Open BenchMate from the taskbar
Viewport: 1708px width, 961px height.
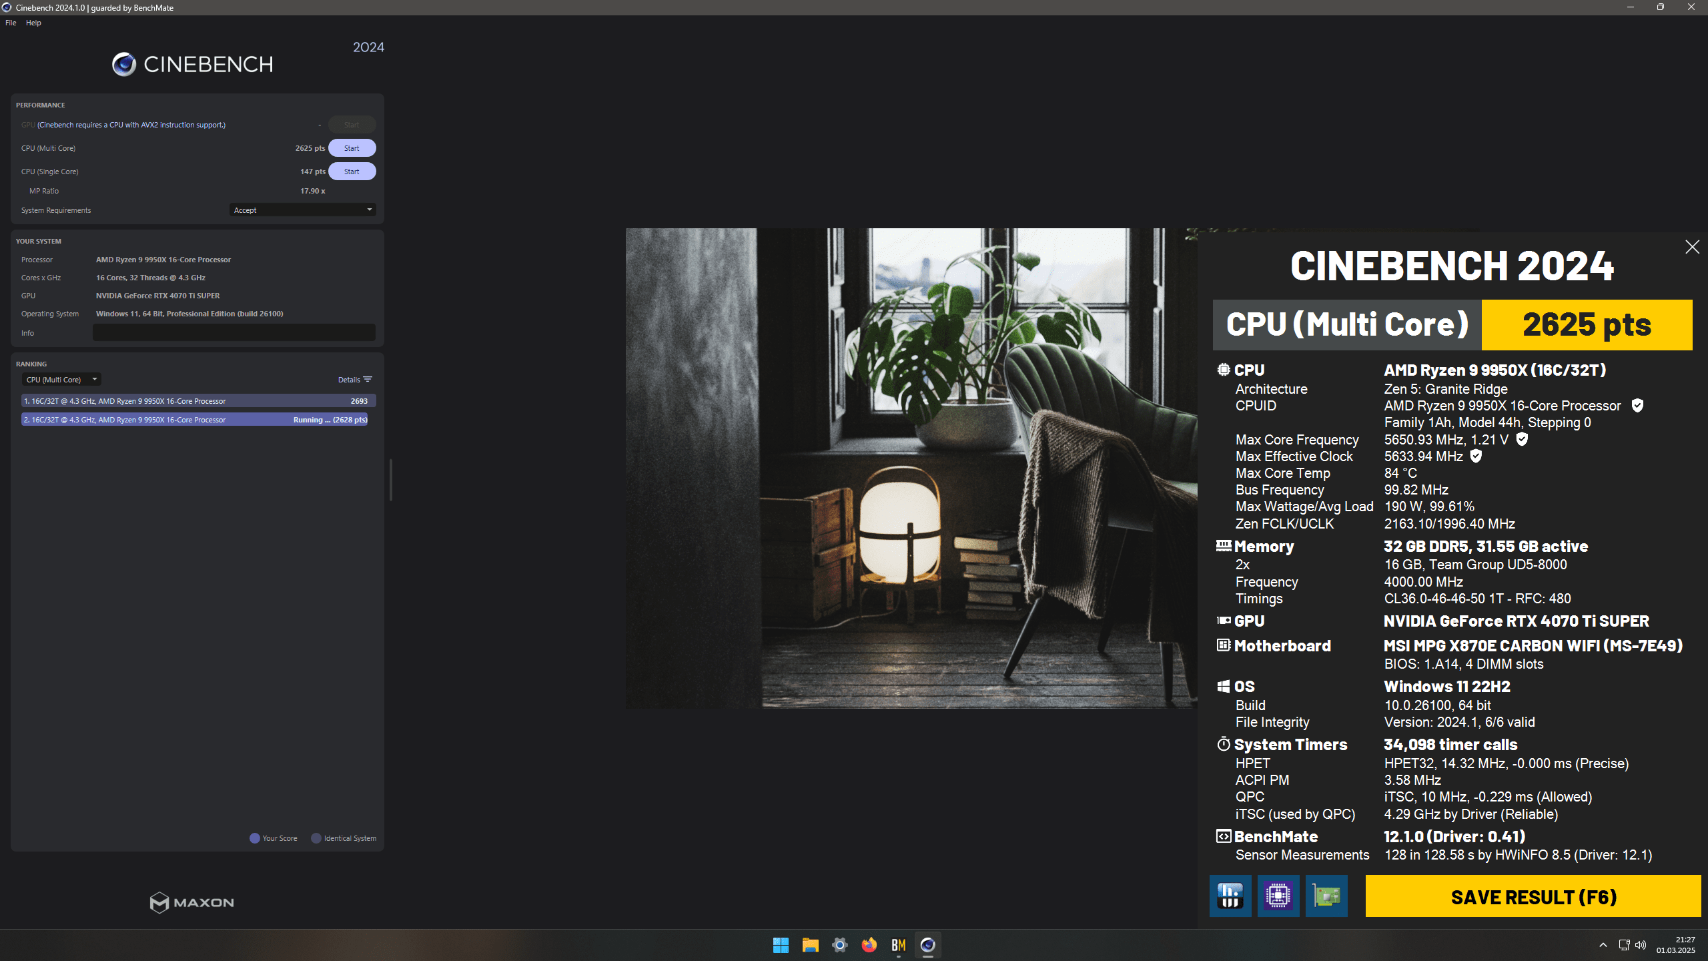coord(898,945)
